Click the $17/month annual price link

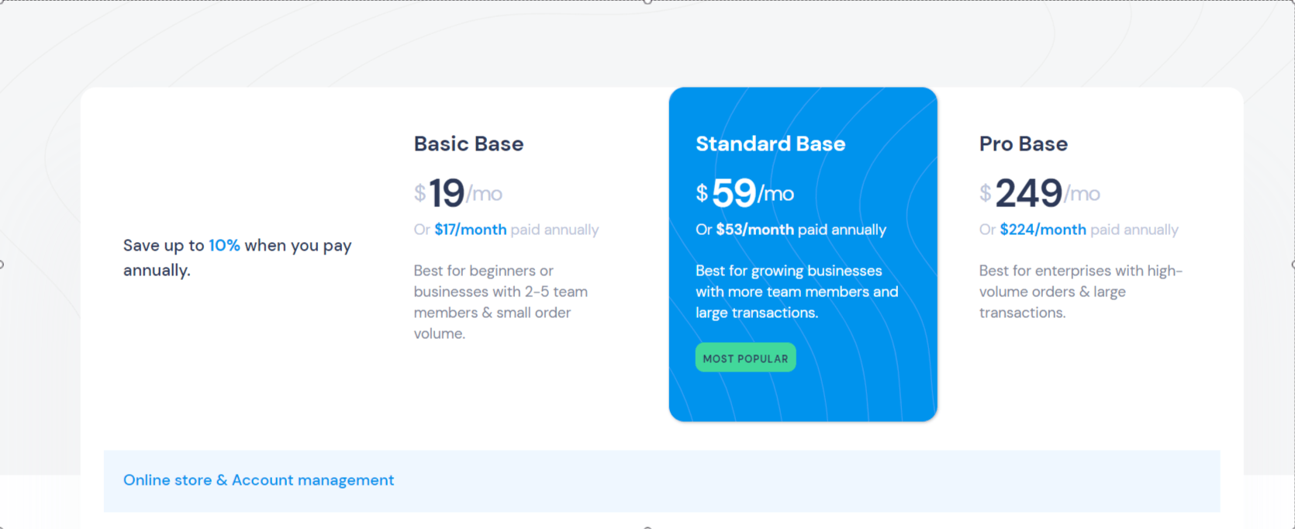[470, 230]
